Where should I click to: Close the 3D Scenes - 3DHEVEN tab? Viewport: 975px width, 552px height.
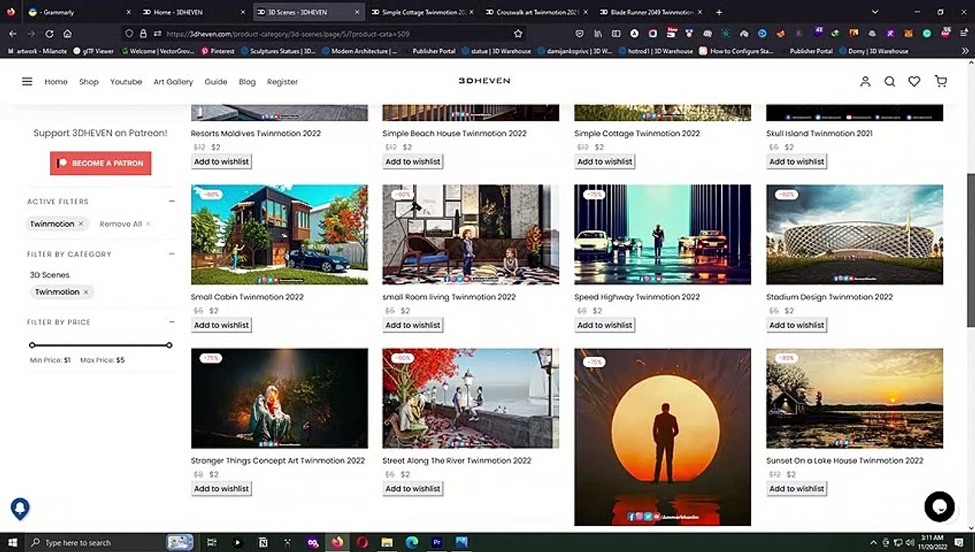click(x=356, y=12)
